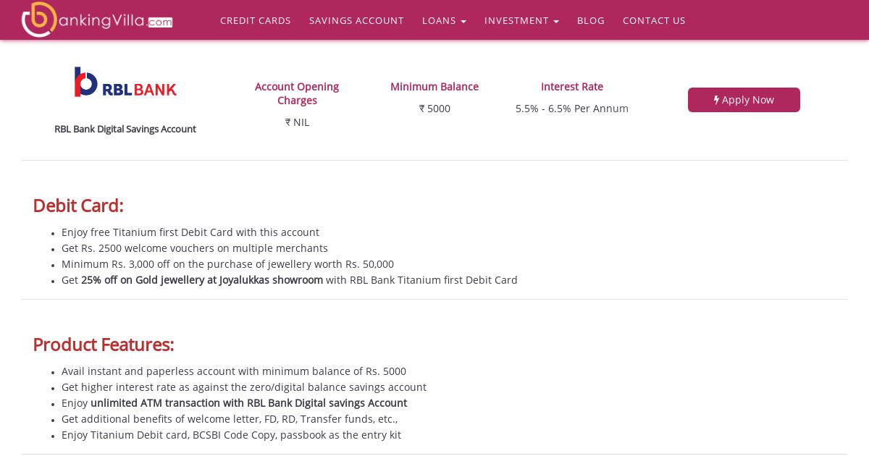Click the Account Opening Charges heading
Screen dimensions: 869x456
click(x=297, y=93)
